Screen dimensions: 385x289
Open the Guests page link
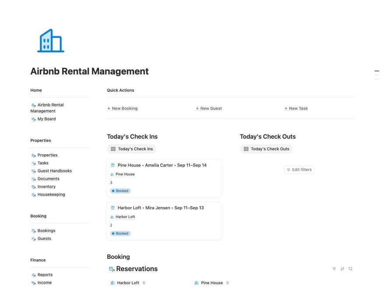coord(44,239)
